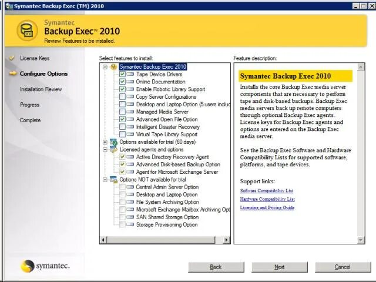This screenshot has width=376, height=282.
Task: Click drive icon beside Tape Device Drivers
Action: pos(130,74)
